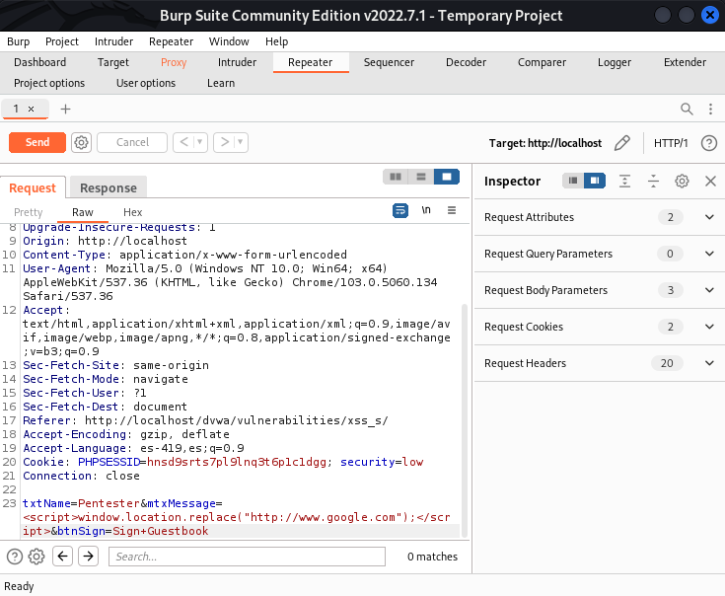The height and width of the screenshot is (596, 725).
Task: Jump to previous search match
Action: click(x=63, y=556)
